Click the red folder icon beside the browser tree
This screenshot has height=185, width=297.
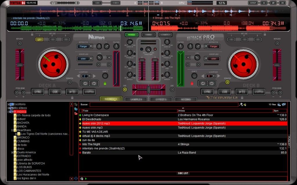(x=76, y=113)
